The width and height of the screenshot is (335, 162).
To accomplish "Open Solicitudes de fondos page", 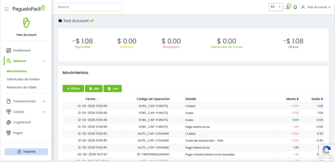I will (x=23, y=79).
